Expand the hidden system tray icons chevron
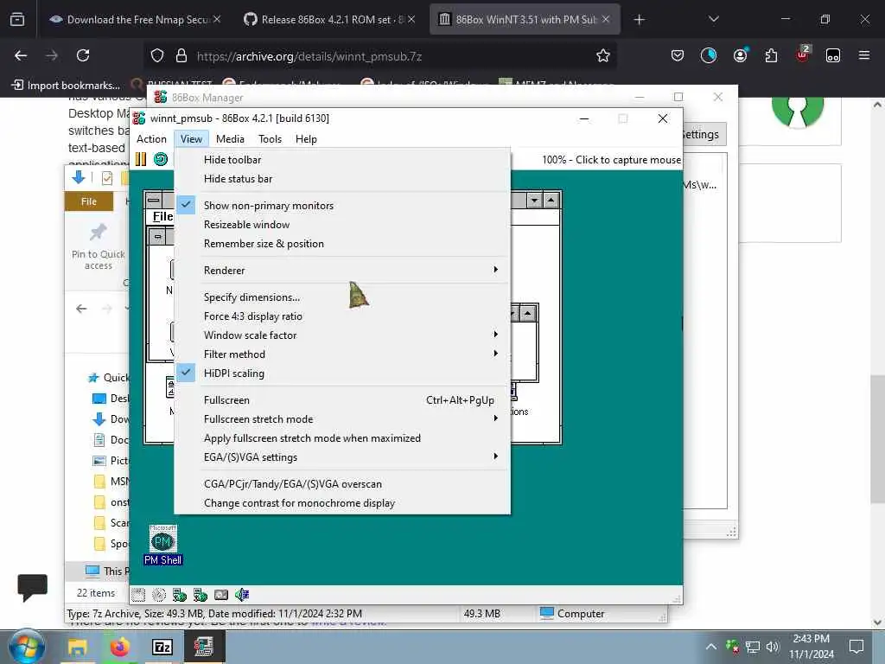The height and width of the screenshot is (664, 885). (x=711, y=647)
